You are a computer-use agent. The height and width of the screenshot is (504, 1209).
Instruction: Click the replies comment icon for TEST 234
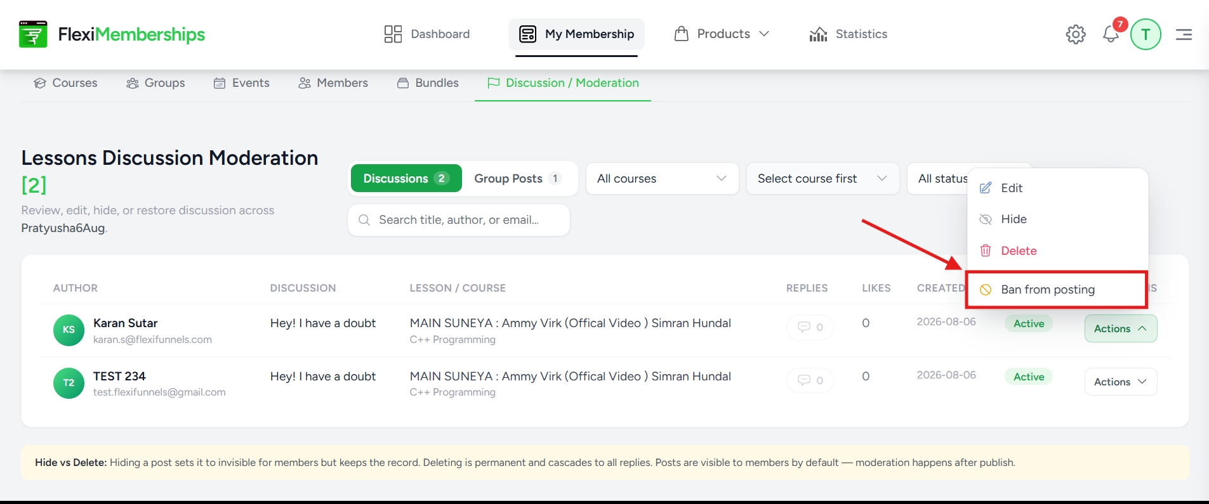(x=804, y=380)
